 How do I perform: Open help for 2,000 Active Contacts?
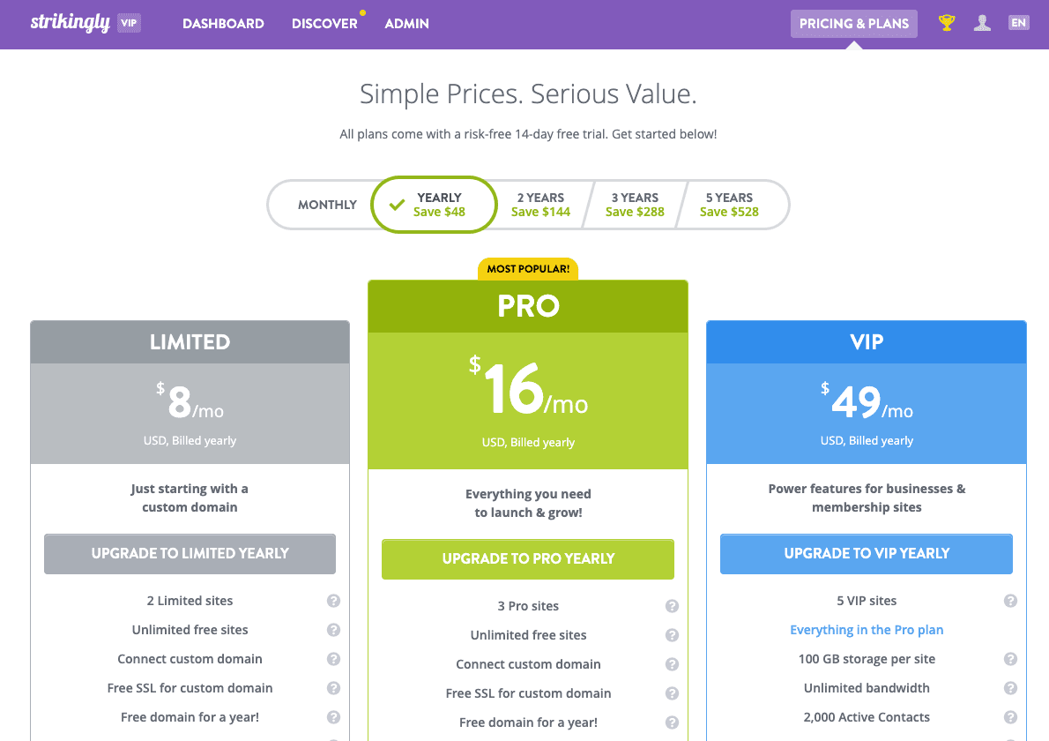[x=1010, y=718]
